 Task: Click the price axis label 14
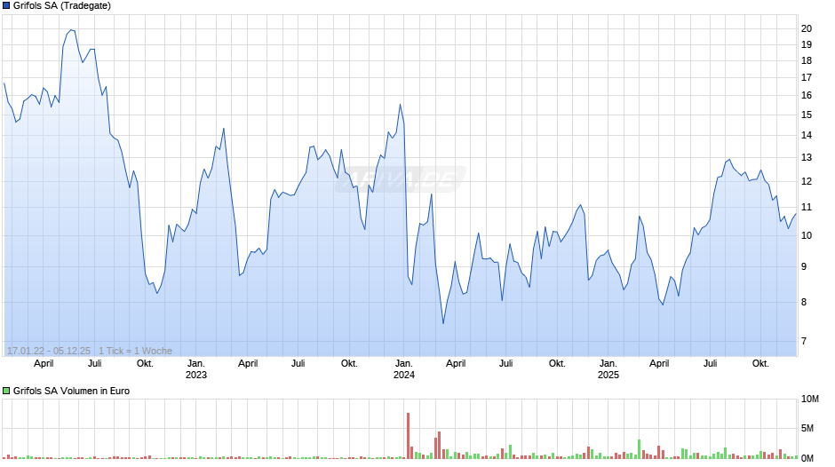(x=807, y=135)
